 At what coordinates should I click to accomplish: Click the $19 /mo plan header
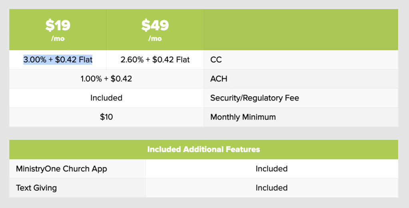coord(58,30)
